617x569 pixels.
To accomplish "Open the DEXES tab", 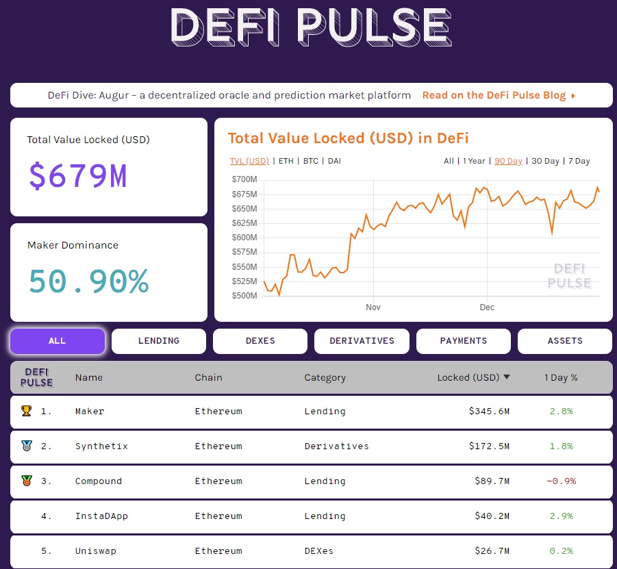I will [x=260, y=341].
